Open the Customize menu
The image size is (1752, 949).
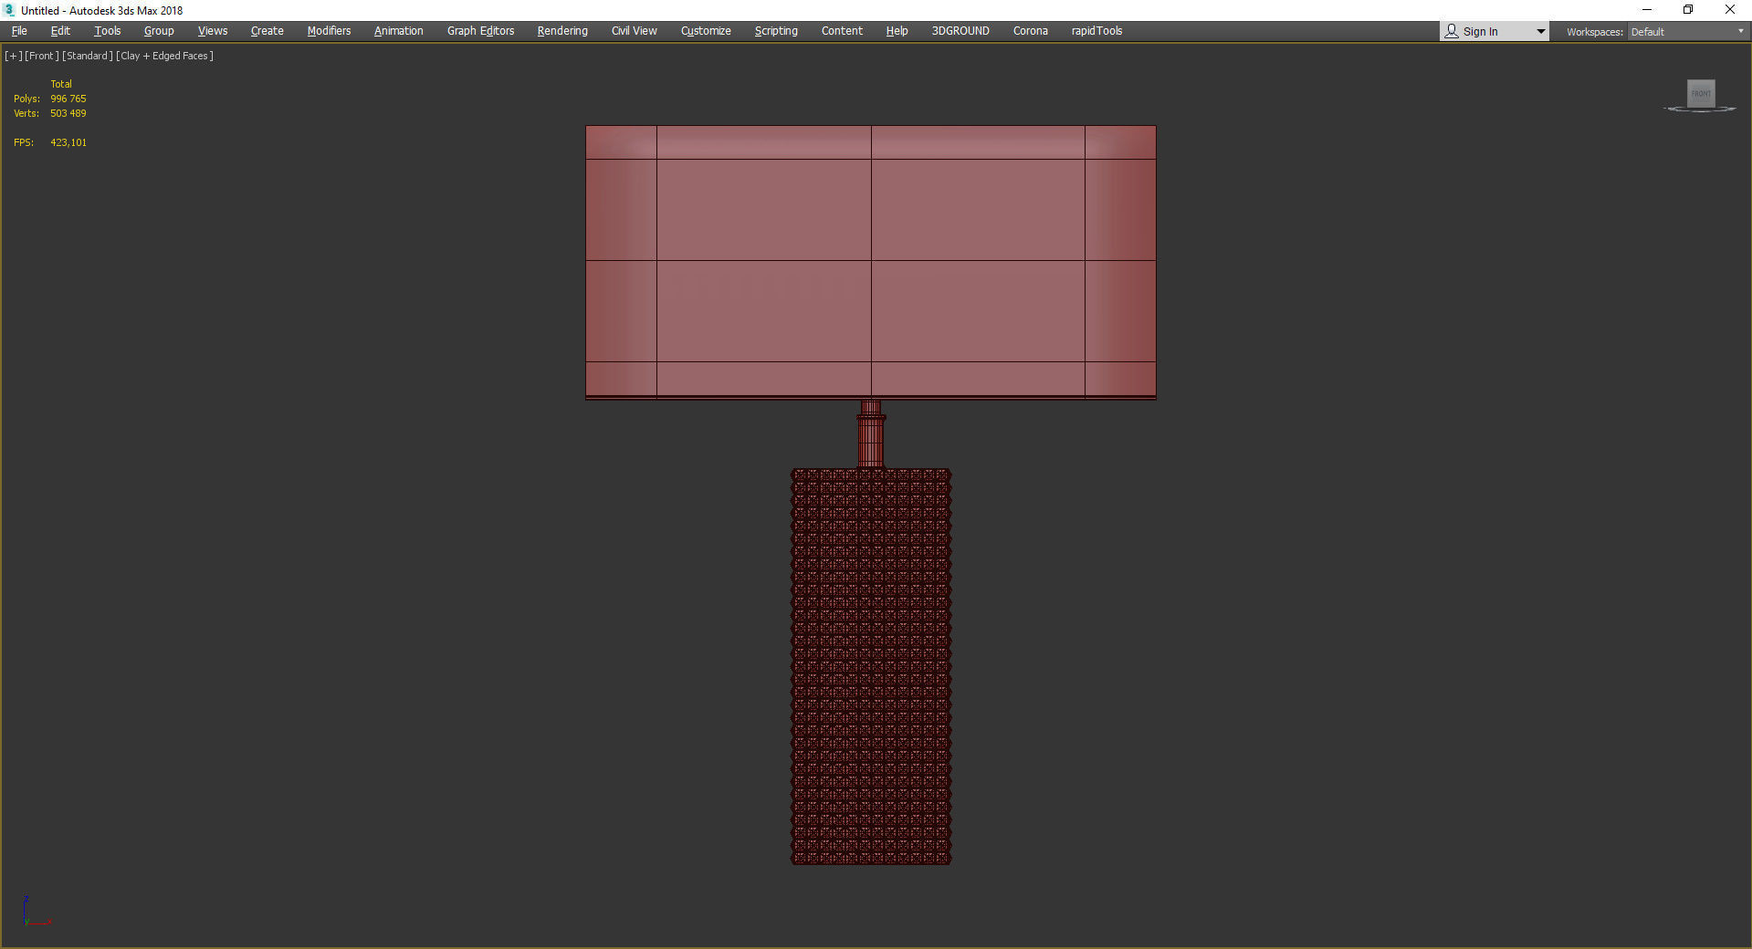coord(706,31)
